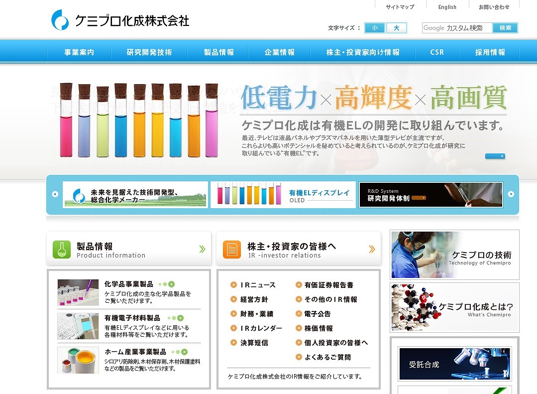Click the 低電力×高輝度×高画質 hero headline
The width and height of the screenshot is (537, 394).
tap(374, 98)
